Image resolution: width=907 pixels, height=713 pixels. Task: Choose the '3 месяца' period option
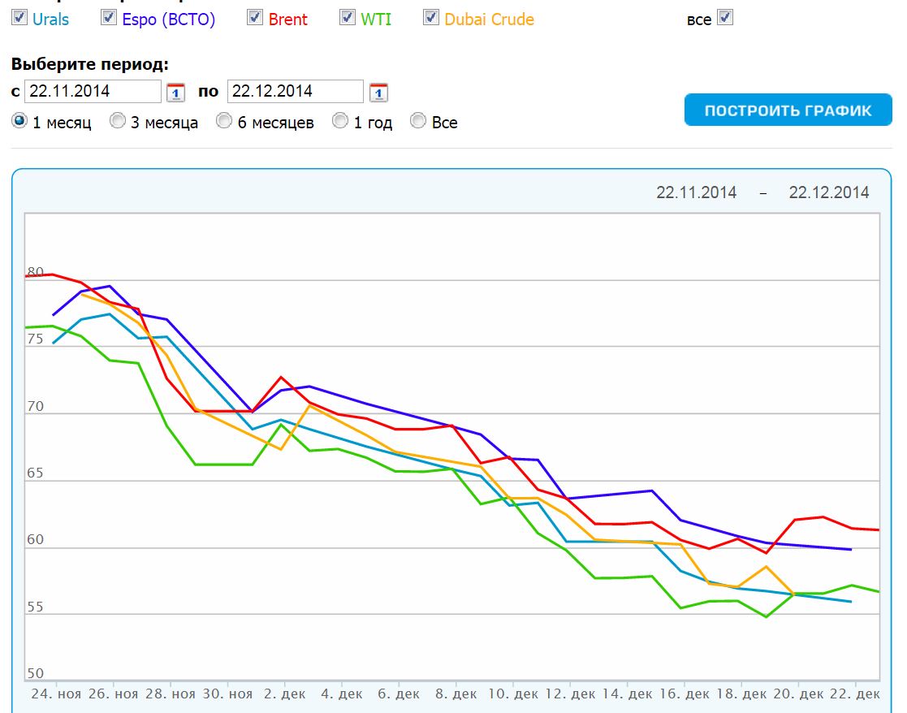[118, 121]
